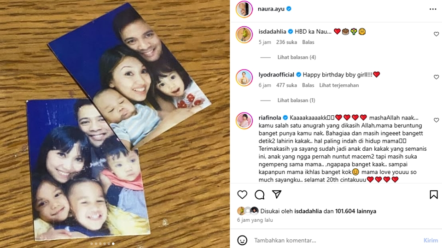The height and width of the screenshot is (248, 442).
Task: Share post via paper plane icon
Action: coord(277,194)
